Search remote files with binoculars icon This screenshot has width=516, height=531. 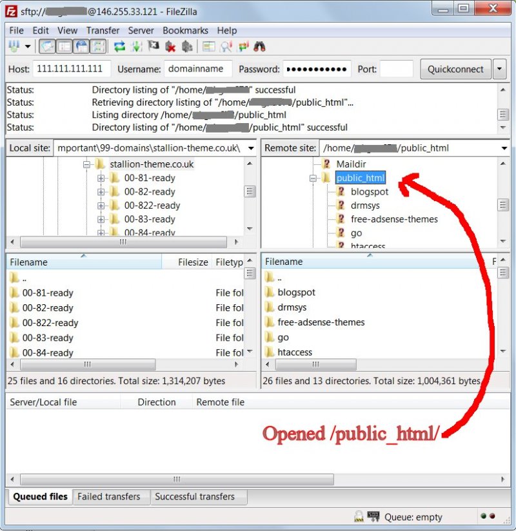[x=259, y=46]
